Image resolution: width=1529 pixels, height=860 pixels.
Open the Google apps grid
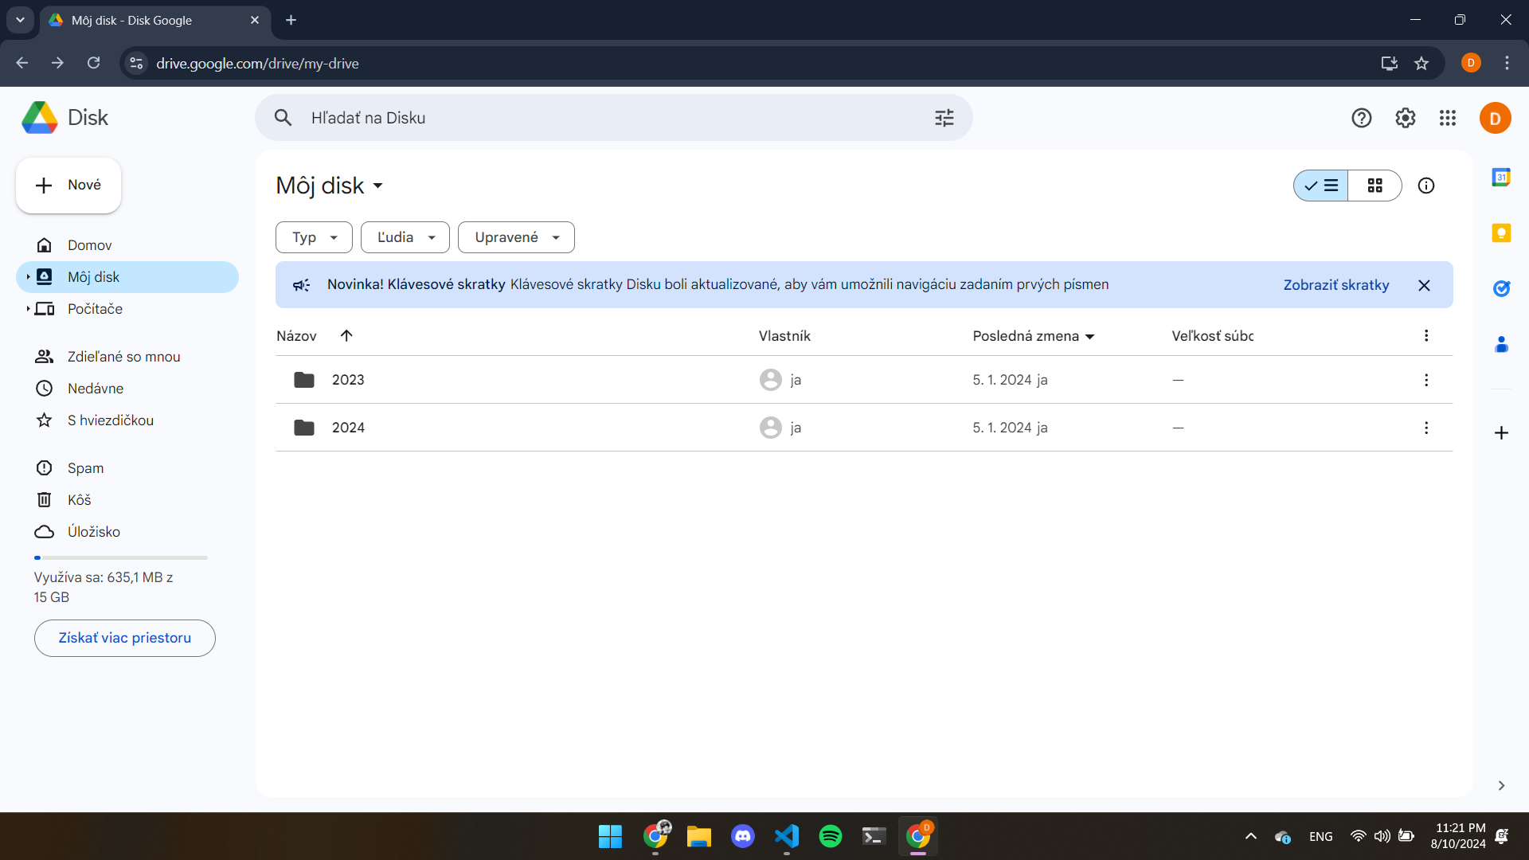(1448, 118)
